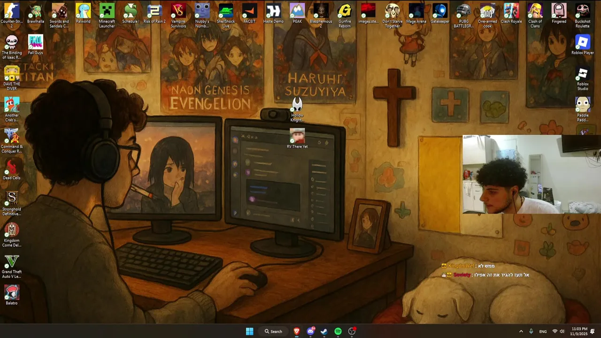Select the Clash of Clans icon
Image resolution: width=601 pixels, height=338 pixels.
[x=535, y=15]
